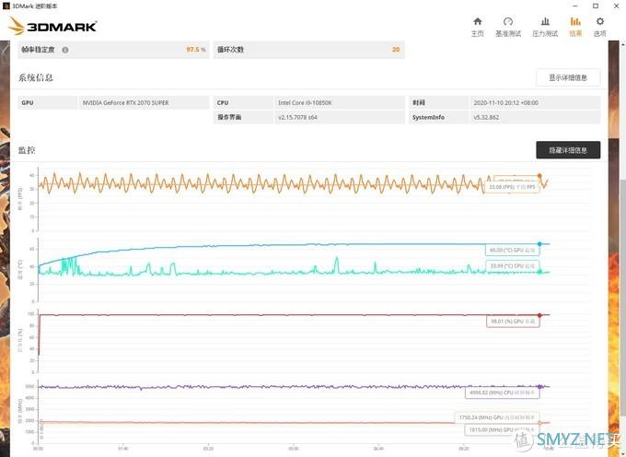The height and width of the screenshot is (457, 626).
Task: Click the 隐藏详细信息 button in 监控
Action: pos(568,150)
